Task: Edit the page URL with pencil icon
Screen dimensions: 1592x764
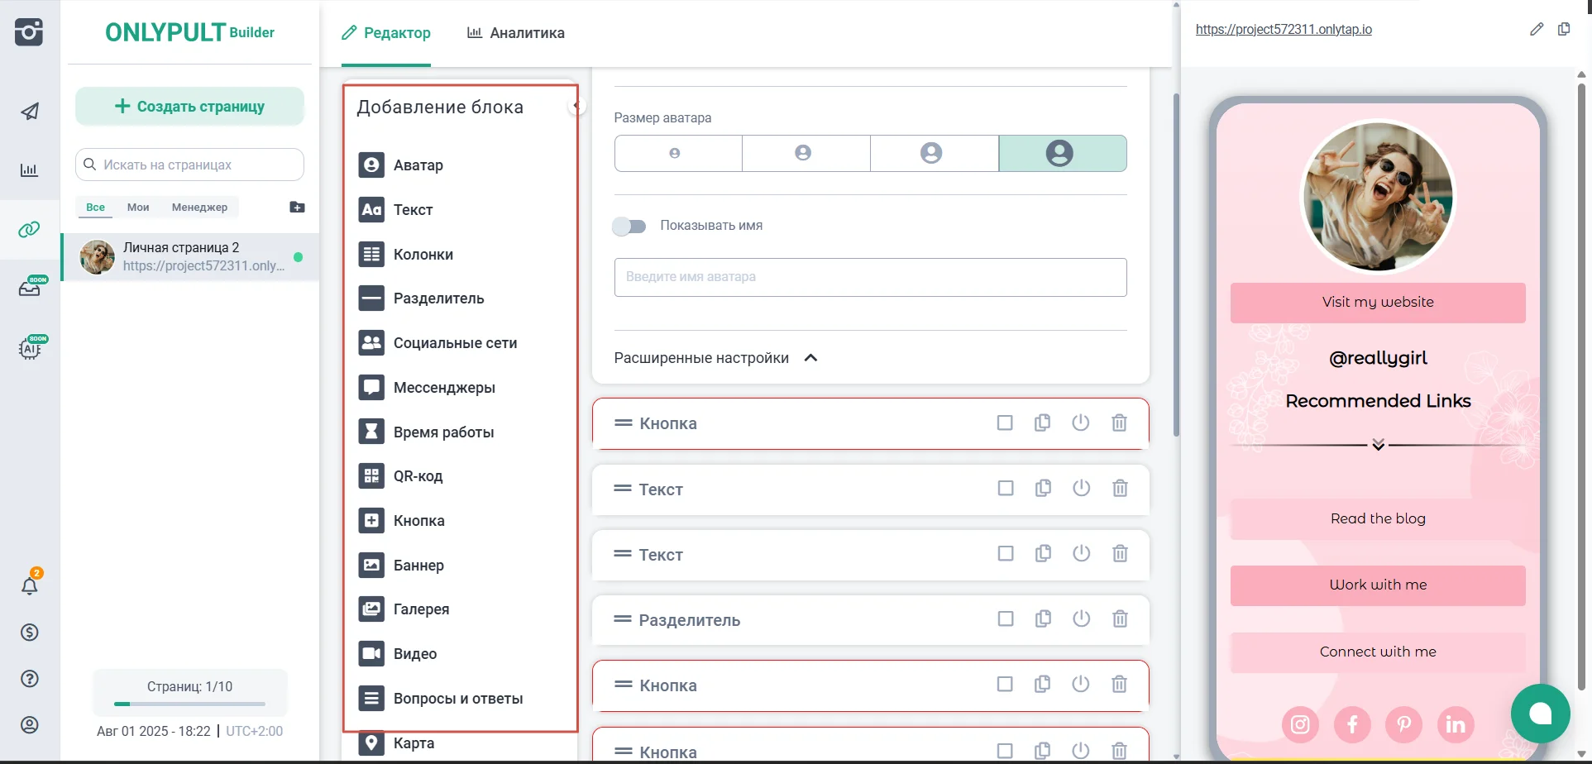Action: pos(1537,29)
